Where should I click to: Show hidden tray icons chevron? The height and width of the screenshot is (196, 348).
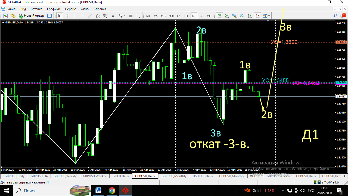(x=283, y=191)
